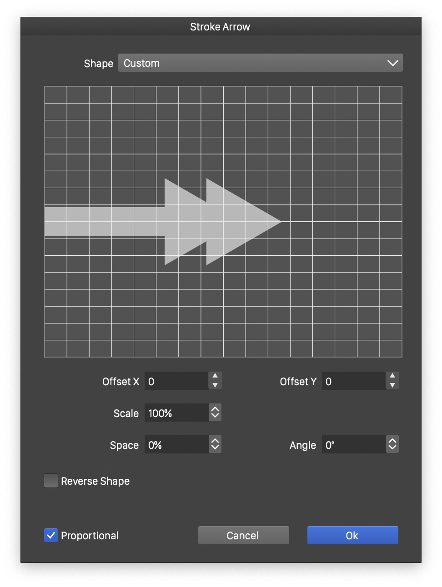Click the arrow shaft in the preview
Image resolution: width=442 pixels, height=587 pixels.
(105, 222)
